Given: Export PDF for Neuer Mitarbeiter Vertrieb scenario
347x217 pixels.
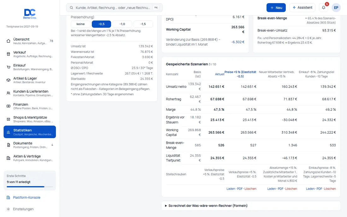Looking at the screenshot, I should click(x=280, y=189).
